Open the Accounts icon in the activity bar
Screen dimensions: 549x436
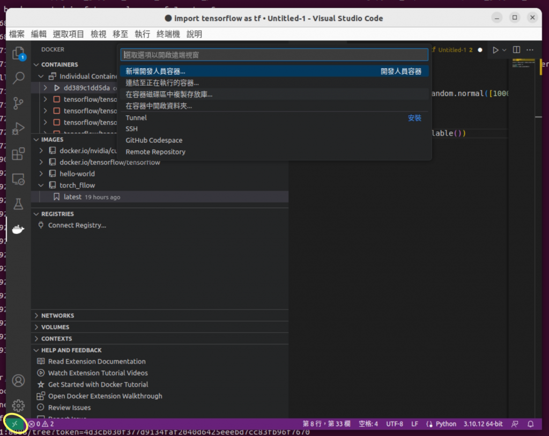[x=19, y=381]
